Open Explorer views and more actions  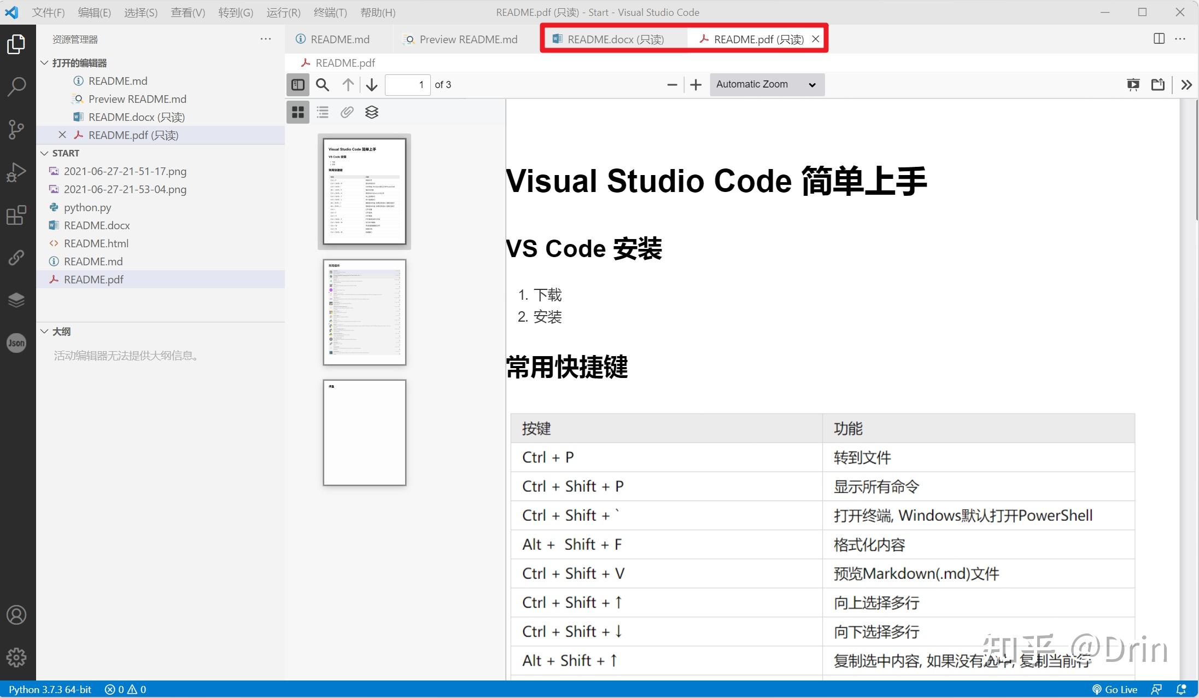click(x=266, y=39)
